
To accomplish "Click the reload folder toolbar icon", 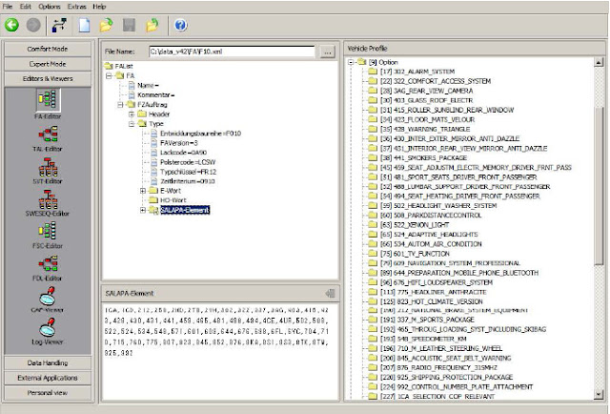I will click(152, 25).
